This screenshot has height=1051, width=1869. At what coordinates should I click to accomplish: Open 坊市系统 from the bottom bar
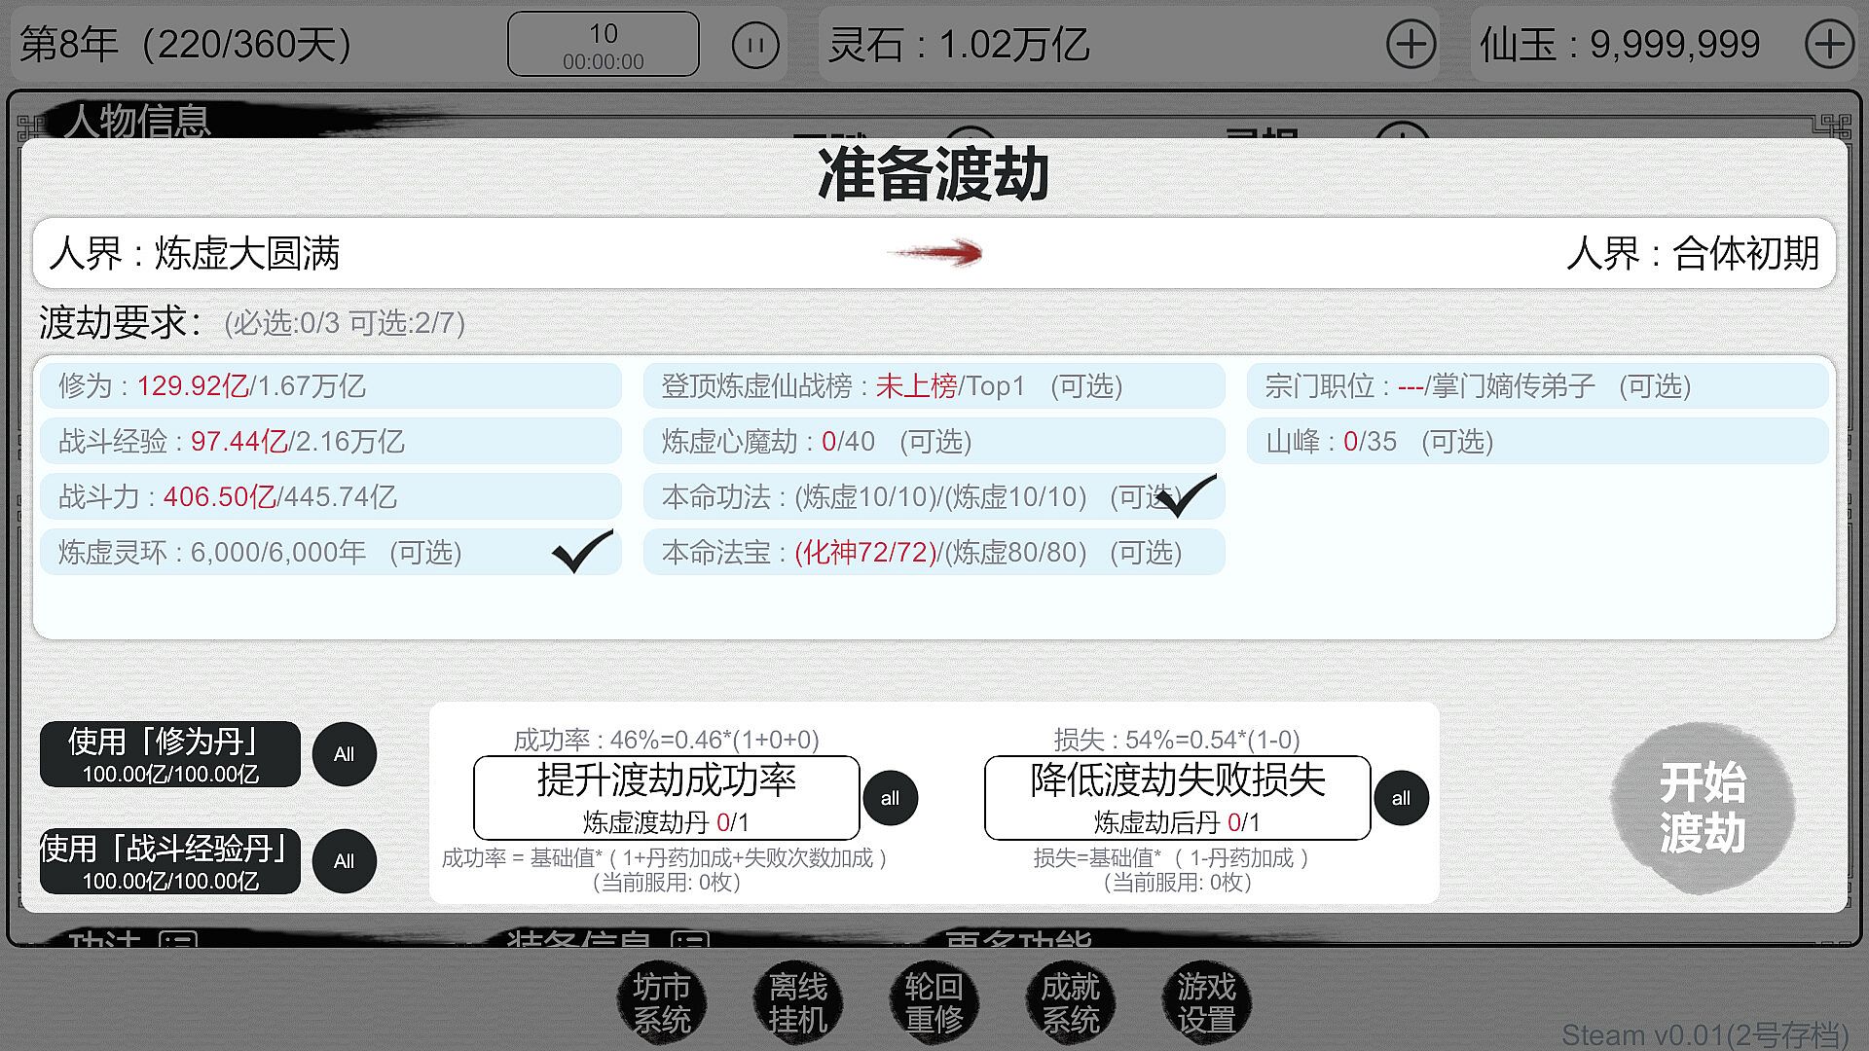point(662,1002)
